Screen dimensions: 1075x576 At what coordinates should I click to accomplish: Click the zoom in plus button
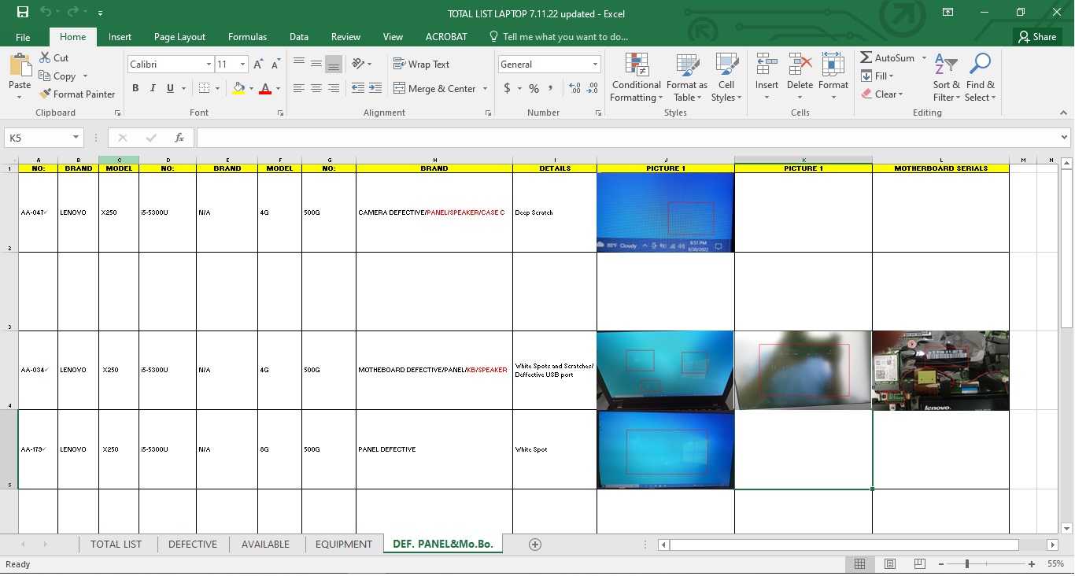1032,564
